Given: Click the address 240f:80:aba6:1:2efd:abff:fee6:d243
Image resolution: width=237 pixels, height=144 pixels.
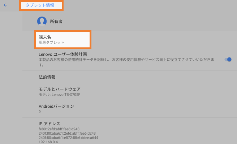Looking at the screenshot, I should coord(67,133).
